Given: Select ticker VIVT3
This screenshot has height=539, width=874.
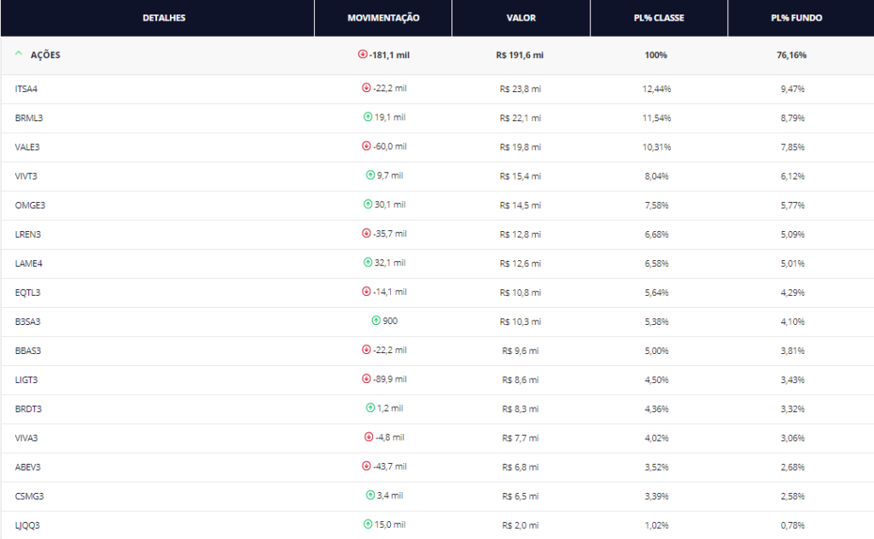Looking at the screenshot, I should (x=26, y=176).
